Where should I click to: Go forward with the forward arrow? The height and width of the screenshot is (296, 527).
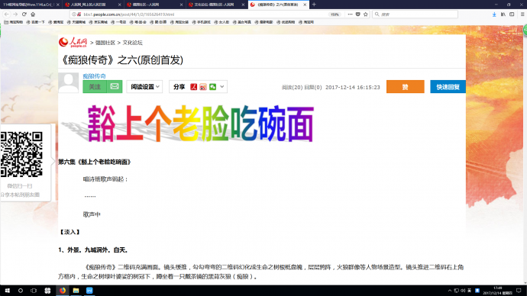click(x=15, y=14)
